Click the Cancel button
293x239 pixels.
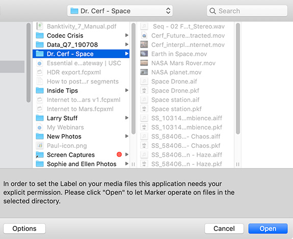[x=224, y=228]
